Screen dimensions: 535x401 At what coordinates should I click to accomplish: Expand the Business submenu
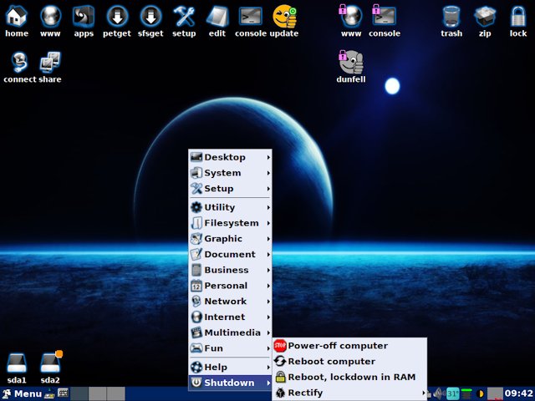click(230, 270)
